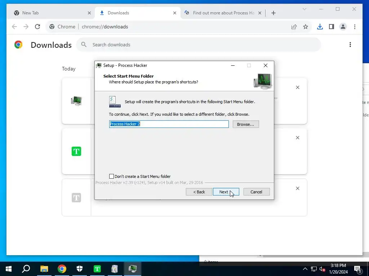Click the Process Hacker 2 folder name field
This screenshot has height=276, width=369.
click(x=169, y=124)
